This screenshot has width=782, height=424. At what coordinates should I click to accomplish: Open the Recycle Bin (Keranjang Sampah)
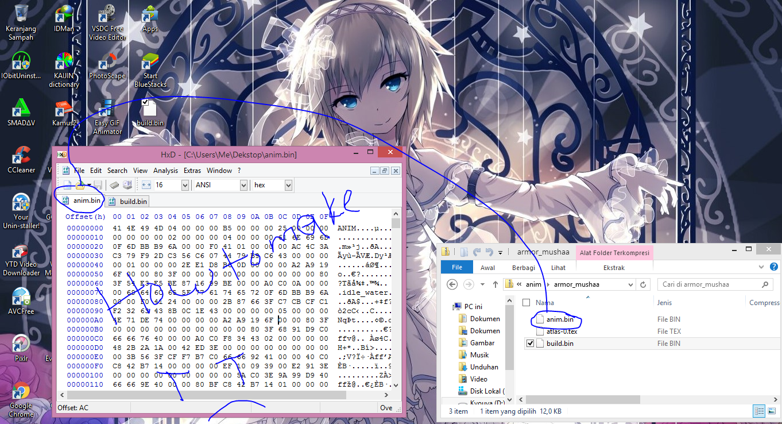(21, 23)
